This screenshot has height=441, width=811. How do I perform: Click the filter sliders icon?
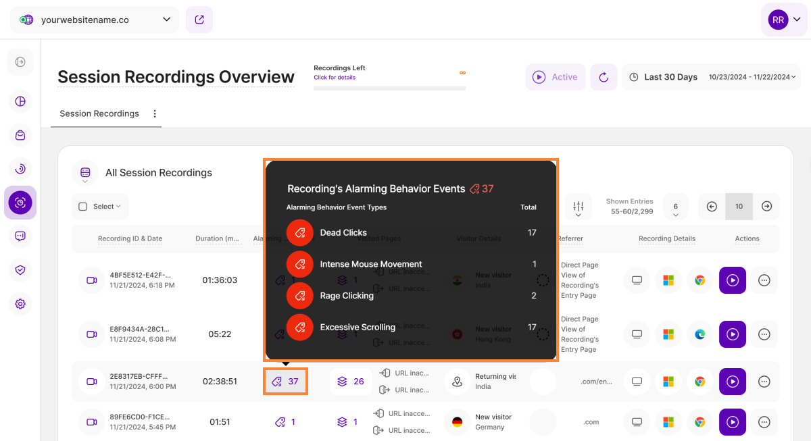tap(579, 207)
